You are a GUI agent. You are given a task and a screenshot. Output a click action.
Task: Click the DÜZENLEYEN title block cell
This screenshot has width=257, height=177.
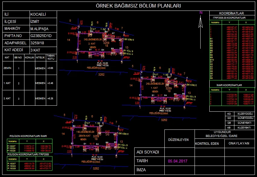tap(178, 140)
